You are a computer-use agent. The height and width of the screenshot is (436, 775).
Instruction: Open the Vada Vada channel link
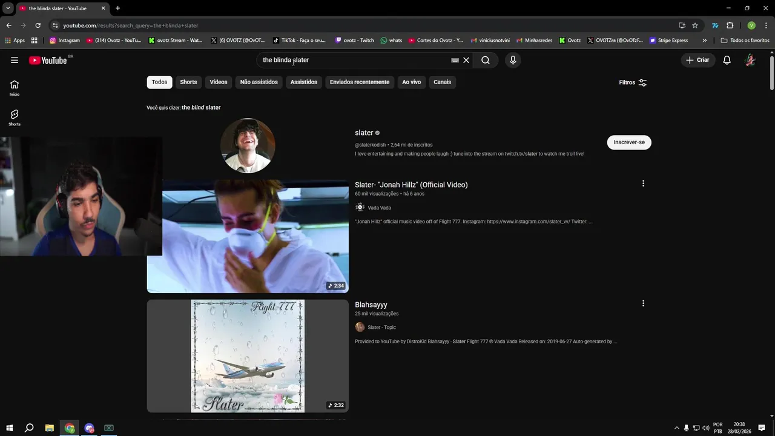click(x=379, y=208)
